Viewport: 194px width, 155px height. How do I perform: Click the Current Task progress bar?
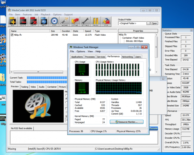47,78
